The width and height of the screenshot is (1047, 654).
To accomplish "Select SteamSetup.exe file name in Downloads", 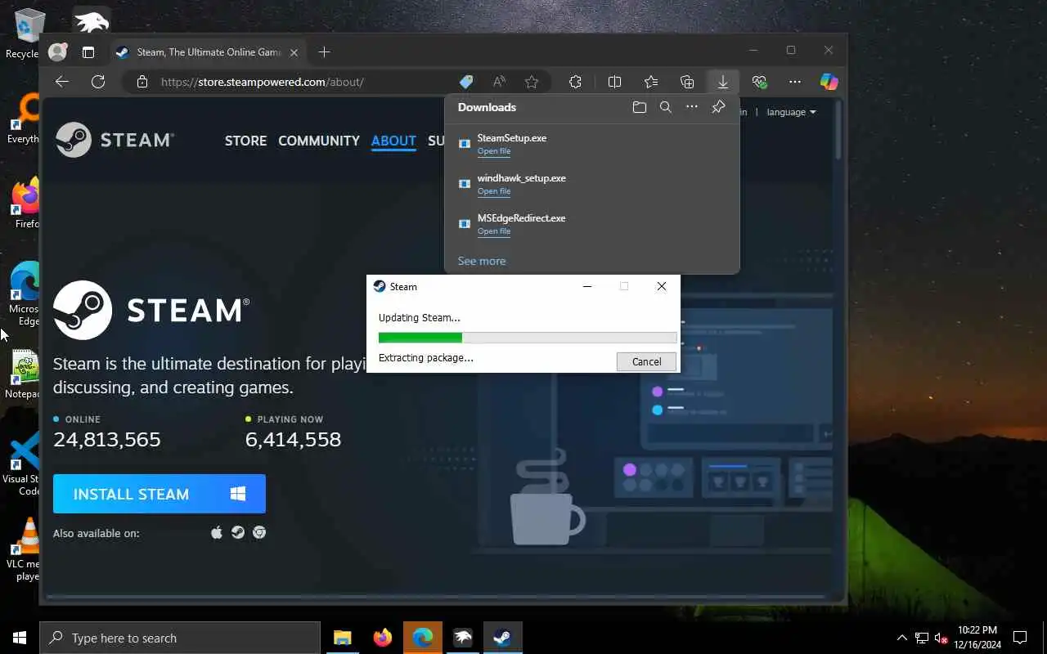I will click(x=512, y=138).
